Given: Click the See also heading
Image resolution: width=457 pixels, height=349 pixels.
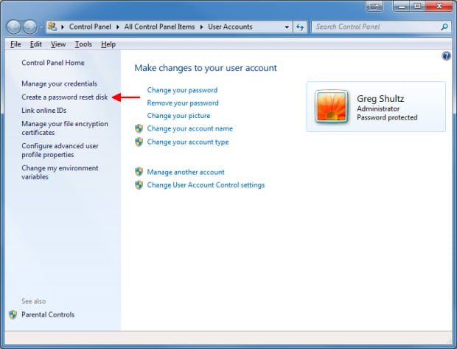Looking at the screenshot, I should click(33, 301).
